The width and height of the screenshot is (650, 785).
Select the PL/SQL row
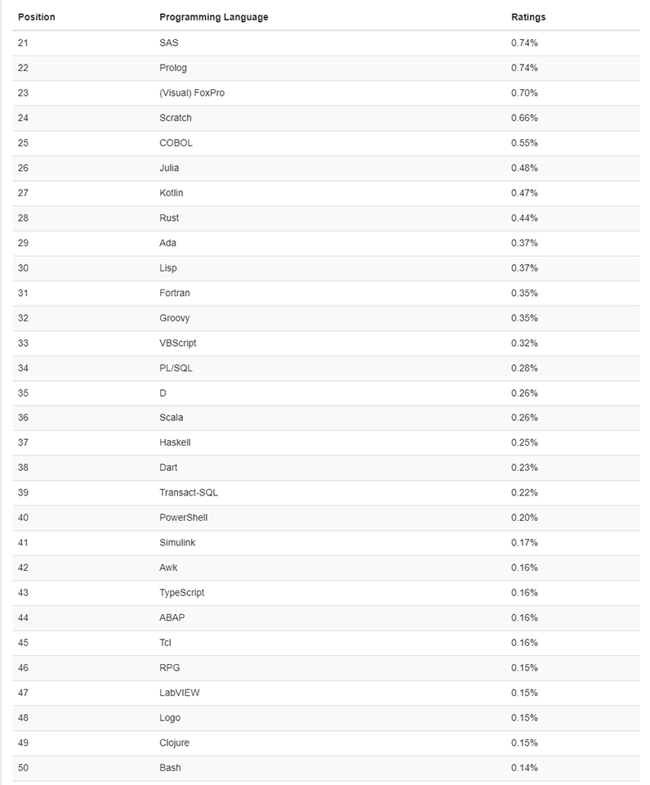[x=327, y=369]
